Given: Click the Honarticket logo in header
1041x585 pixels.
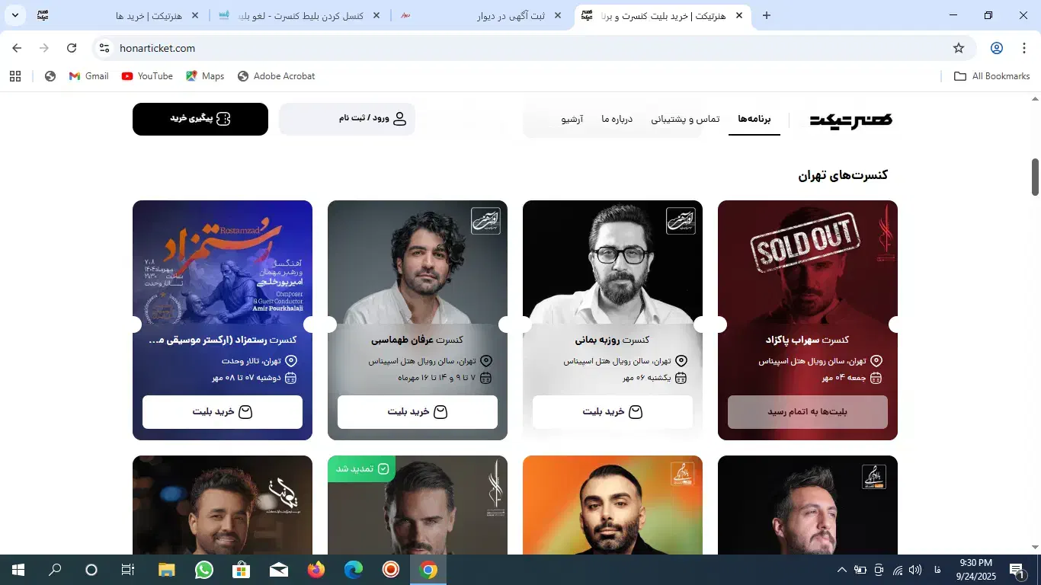Looking at the screenshot, I should (x=850, y=120).
